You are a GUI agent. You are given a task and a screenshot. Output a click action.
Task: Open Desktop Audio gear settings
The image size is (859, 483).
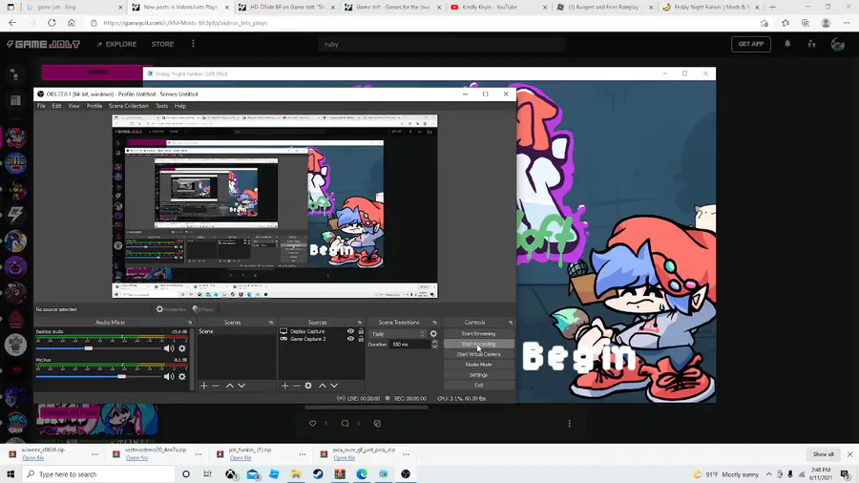pos(182,348)
